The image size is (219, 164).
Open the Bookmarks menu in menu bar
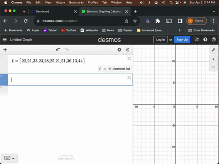(x=76, y=2)
